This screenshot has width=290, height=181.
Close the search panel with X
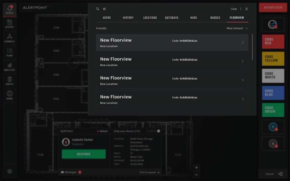tap(247, 9)
